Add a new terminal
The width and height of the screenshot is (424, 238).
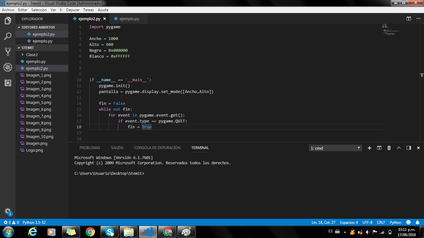click(x=369, y=148)
